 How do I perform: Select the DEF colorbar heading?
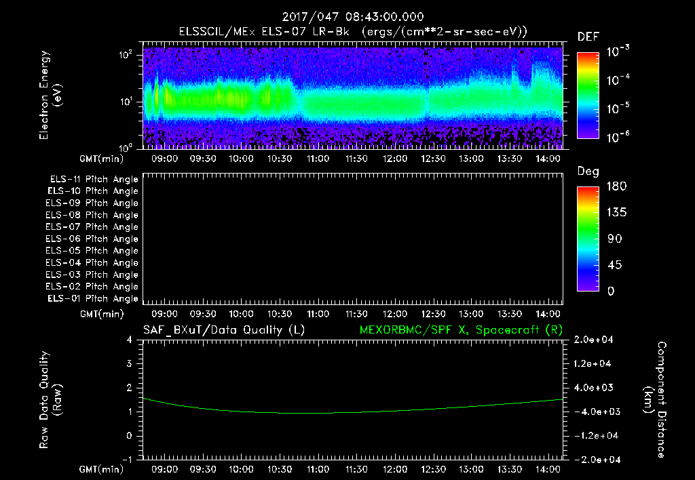click(588, 37)
